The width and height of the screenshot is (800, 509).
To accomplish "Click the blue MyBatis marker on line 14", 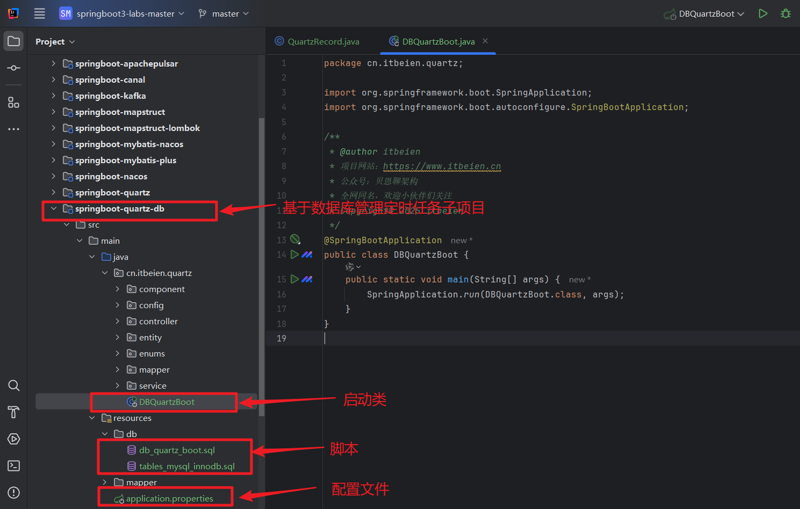I will point(307,255).
